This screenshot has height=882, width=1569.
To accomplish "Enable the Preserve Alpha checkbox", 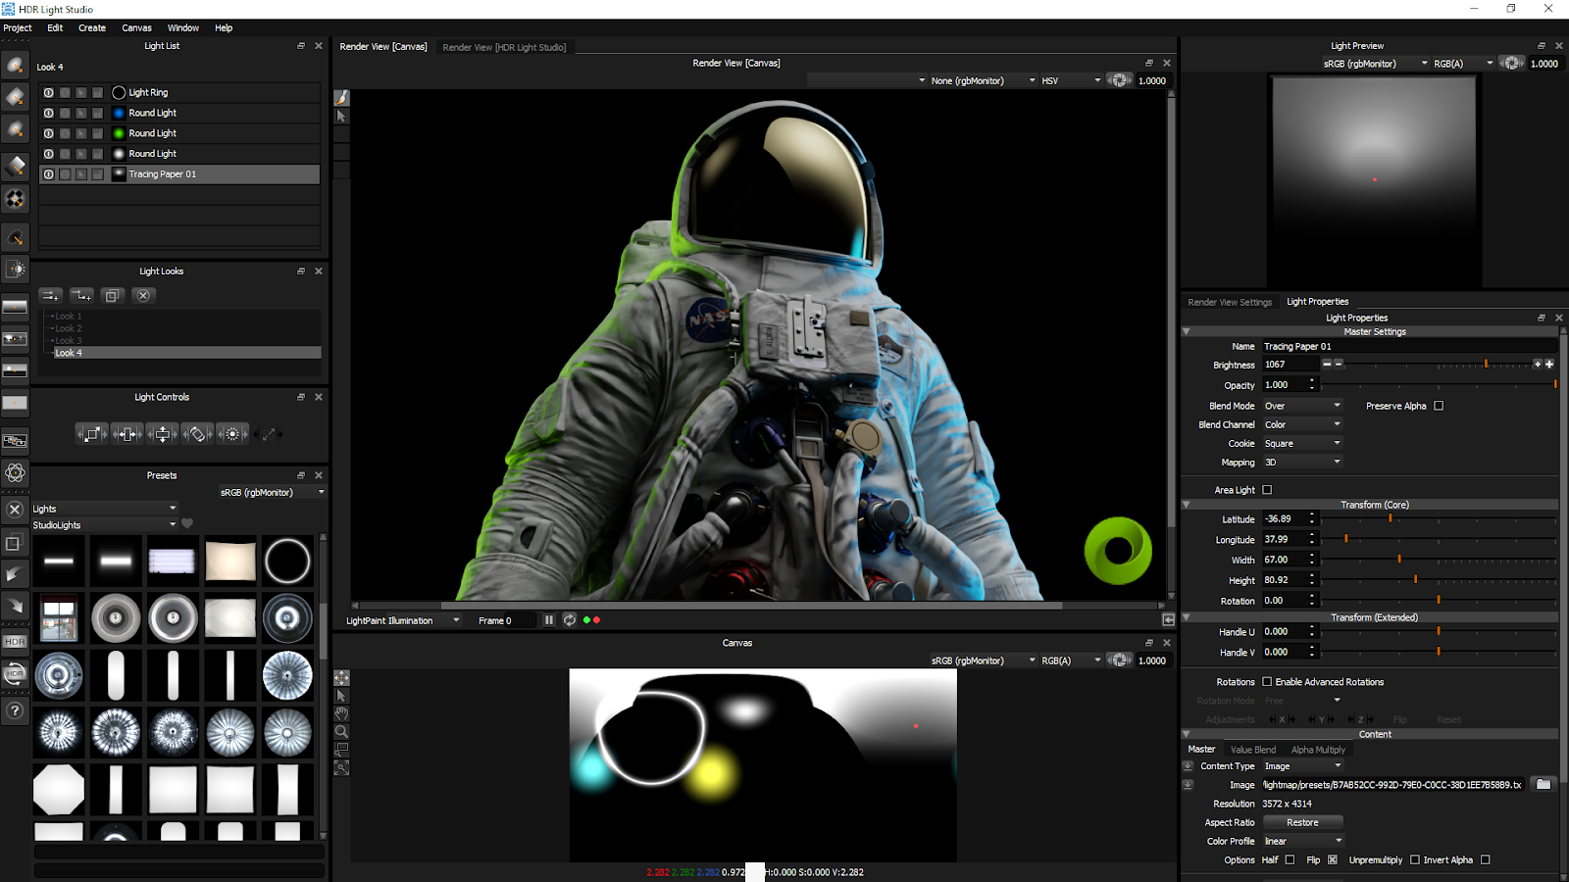I will tap(1439, 406).
